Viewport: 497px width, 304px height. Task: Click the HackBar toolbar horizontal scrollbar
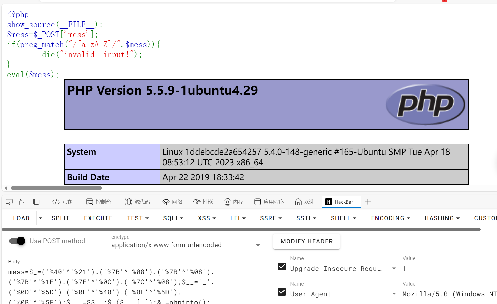241,229
